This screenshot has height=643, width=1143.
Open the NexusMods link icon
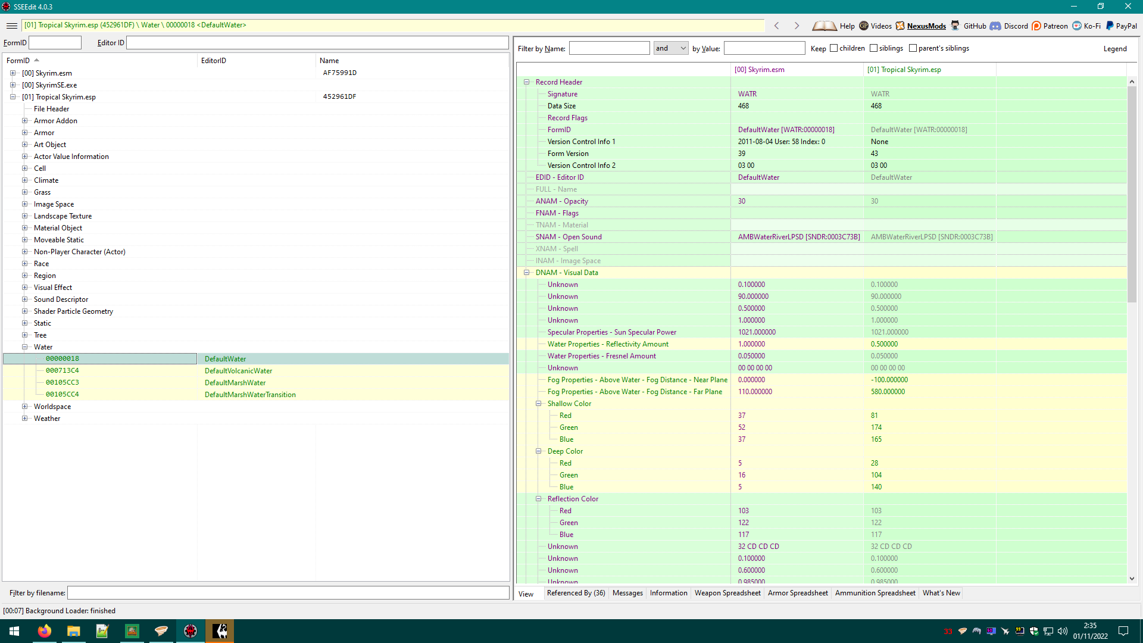900,26
